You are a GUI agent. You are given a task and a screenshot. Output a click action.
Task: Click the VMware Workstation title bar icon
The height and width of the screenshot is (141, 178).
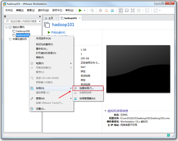pos(4,4)
